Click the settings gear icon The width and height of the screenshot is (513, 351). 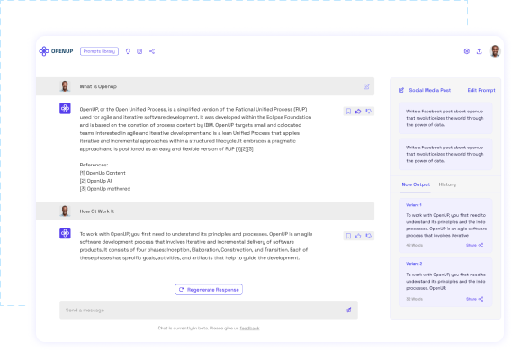click(467, 51)
